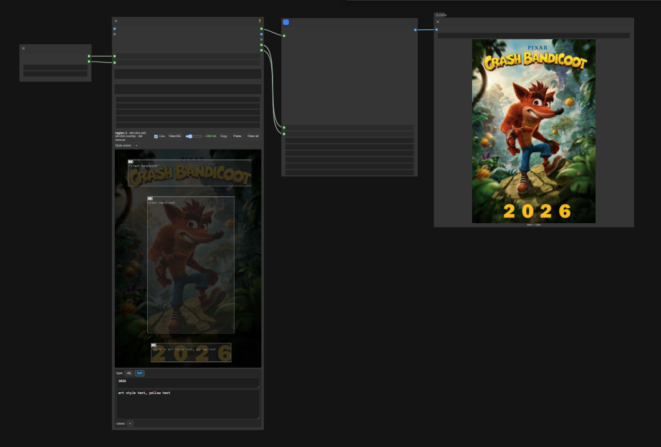661x447 pixels.
Task: Collapse the region editor node via its header dot
Action: point(116,21)
